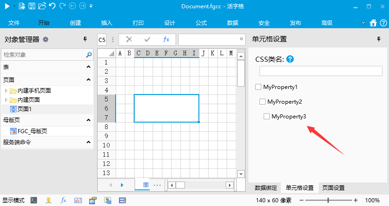
Task: Confirm formula entry with the check icon
Action: tap(148, 39)
